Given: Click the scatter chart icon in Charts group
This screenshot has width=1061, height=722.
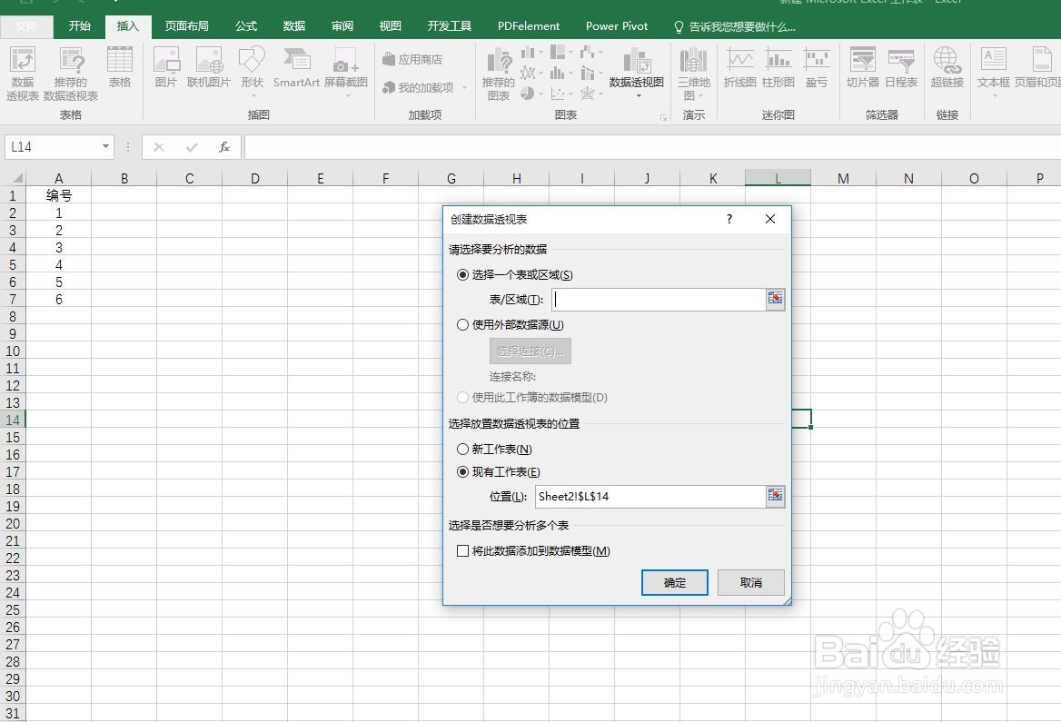Looking at the screenshot, I should pyautogui.click(x=558, y=94).
